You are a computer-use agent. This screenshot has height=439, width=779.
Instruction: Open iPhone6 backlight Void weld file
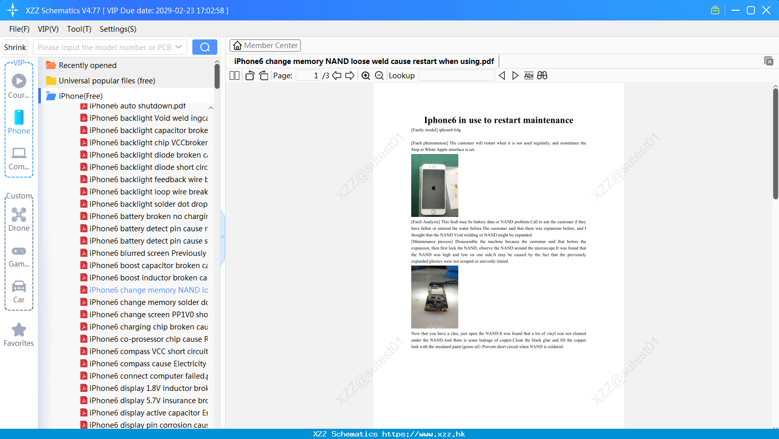click(144, 118)
